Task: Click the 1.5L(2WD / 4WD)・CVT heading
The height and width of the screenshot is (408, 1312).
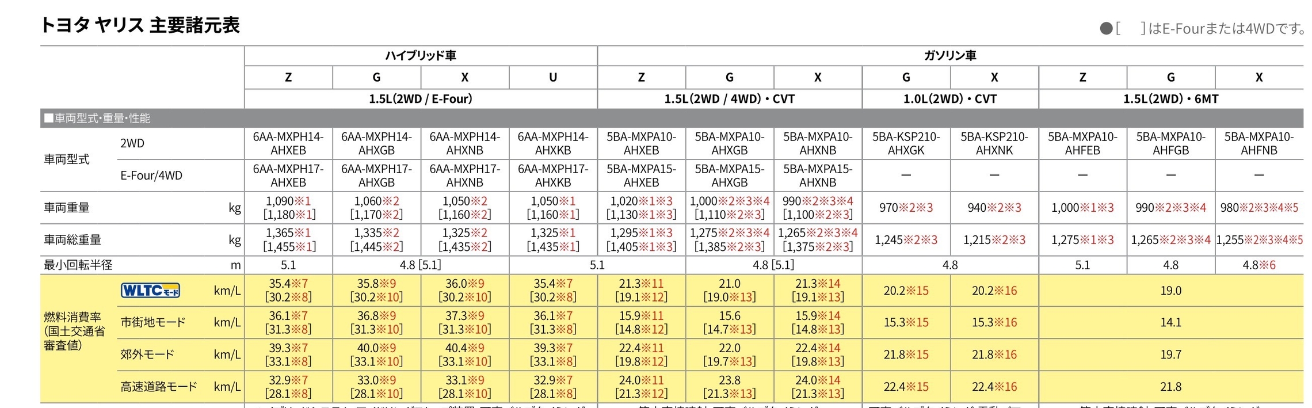Action: (729, 99)
